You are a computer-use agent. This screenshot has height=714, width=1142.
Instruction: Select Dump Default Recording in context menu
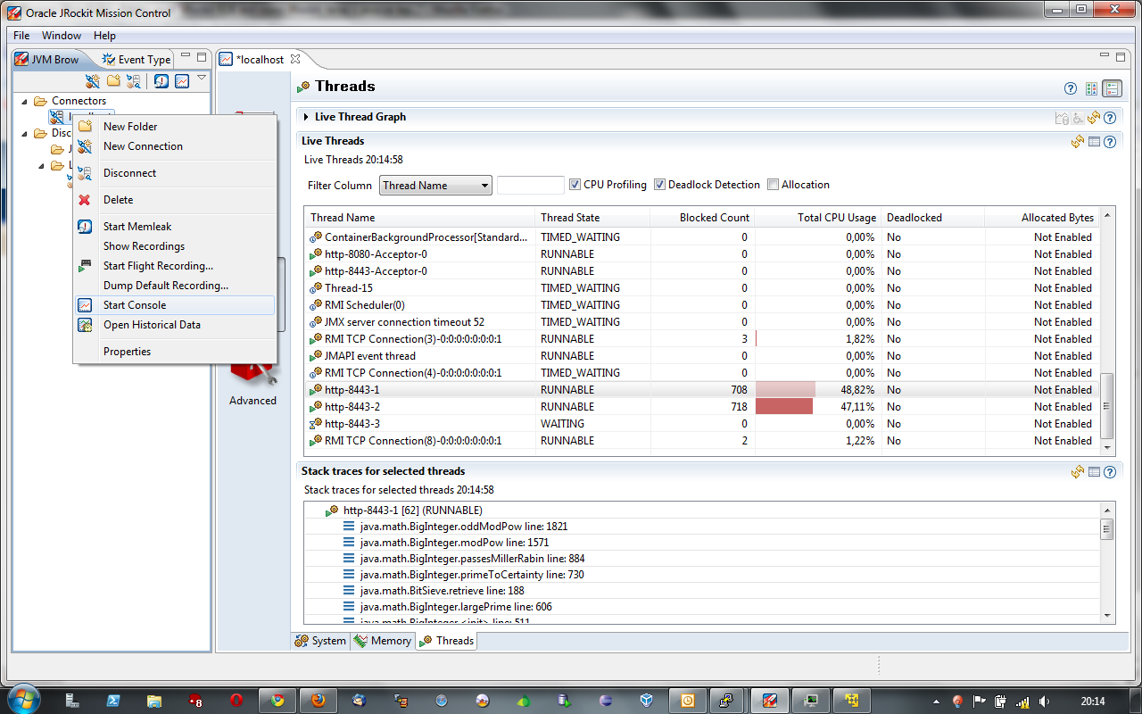[x=175, y=286]
